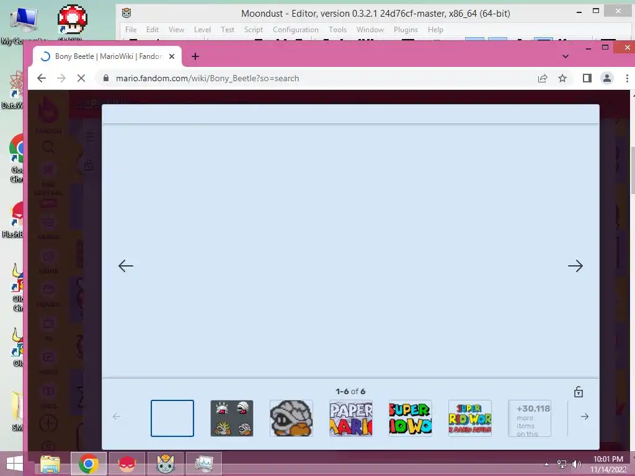The width and height of the screenshot is (635, 476).
Task: Open the network tray icon
Action: tap(562, 464)
